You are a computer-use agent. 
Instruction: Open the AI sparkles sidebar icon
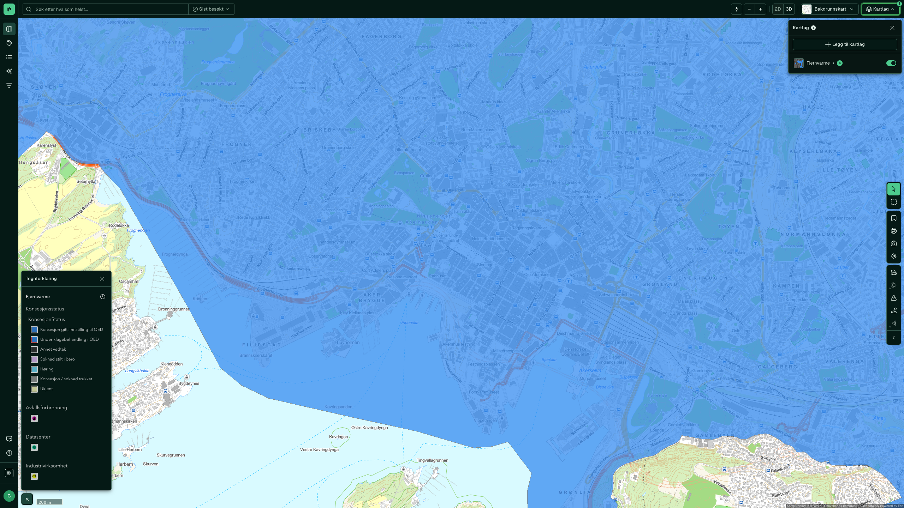(x=9, y=71)
